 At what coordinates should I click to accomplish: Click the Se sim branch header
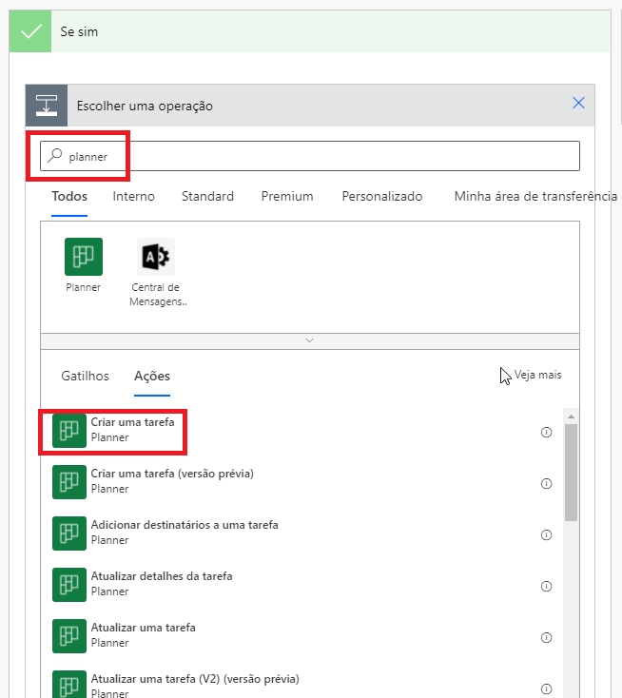[310, 31]
